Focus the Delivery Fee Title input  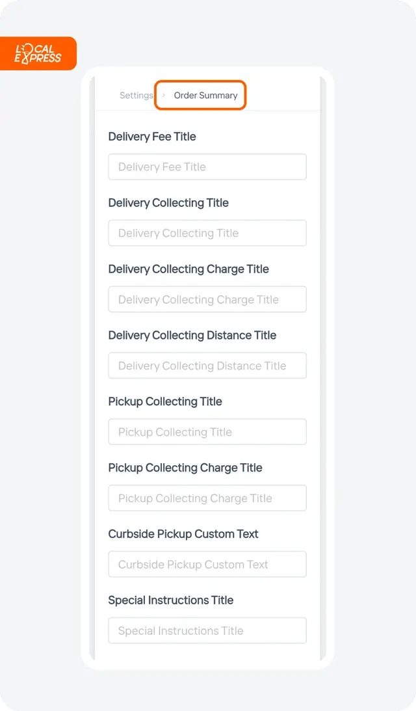[x=207, y=167]
